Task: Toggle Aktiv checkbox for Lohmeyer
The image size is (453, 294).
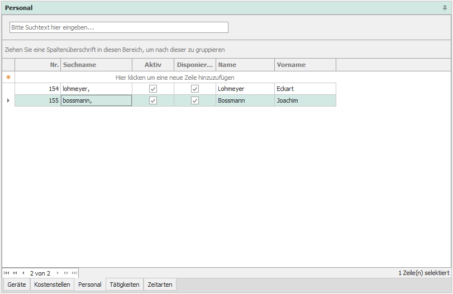Action: pyautogui.click(x=153, y=89)
